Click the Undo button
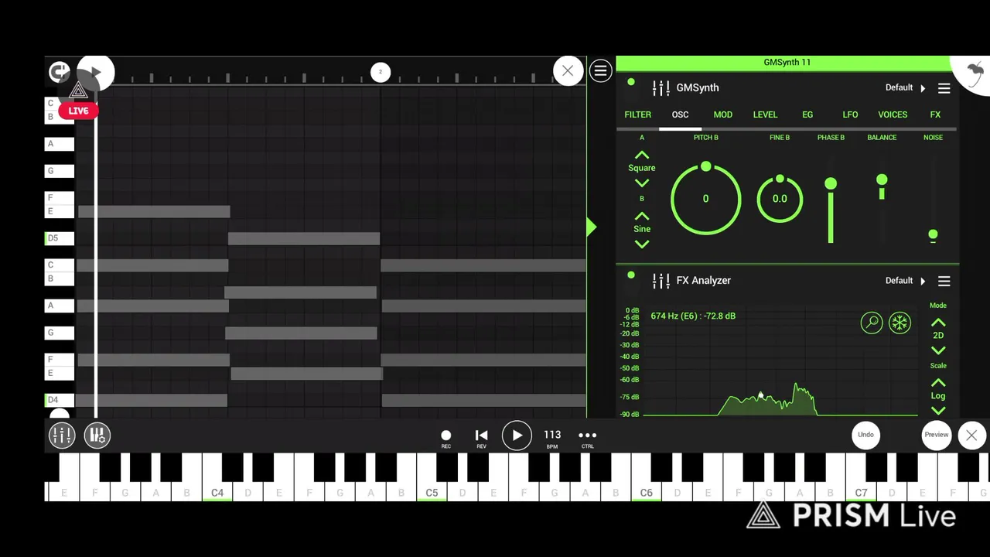 (x=865, y=435)
